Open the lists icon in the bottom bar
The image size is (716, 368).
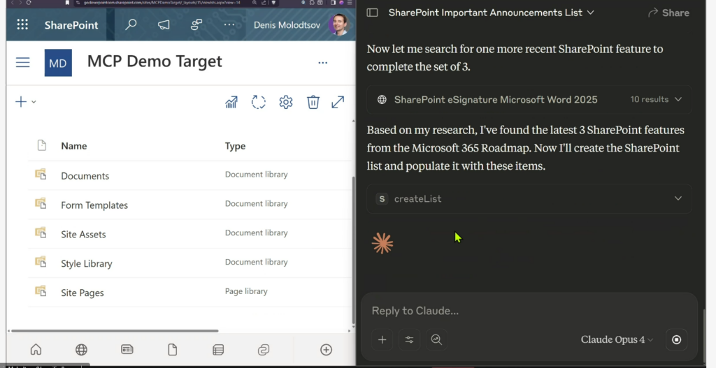click(218, 350)
